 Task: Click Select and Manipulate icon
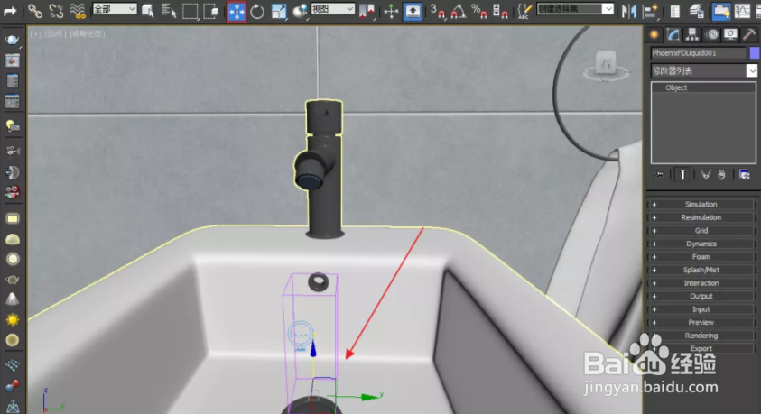391,11
